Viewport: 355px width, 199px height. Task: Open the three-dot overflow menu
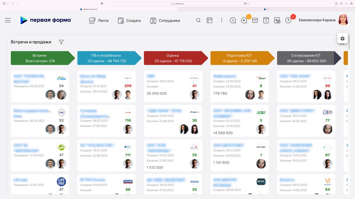click(221, 20)
